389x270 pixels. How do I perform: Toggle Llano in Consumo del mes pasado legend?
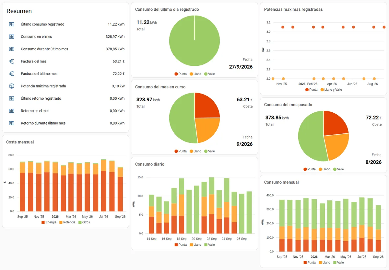pos(324,169)
